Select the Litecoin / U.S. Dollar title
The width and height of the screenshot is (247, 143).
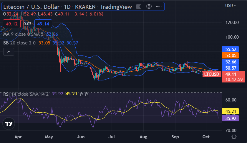[x=31, y=7]
